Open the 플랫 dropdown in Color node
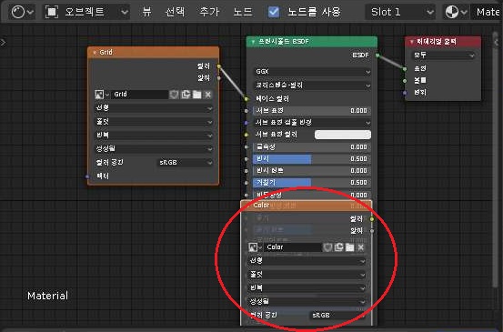Image resolution: width=503 pixels, height=332 pixels. tap(307, 275)
